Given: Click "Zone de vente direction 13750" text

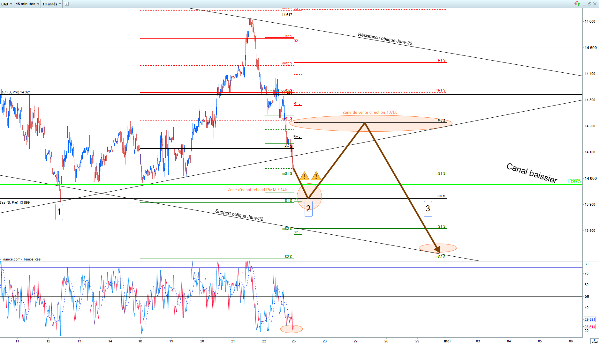Looking at the screenshot, I should click(370, 112).
